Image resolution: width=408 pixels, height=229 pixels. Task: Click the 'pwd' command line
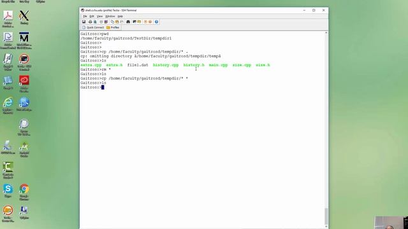coord(95,34)
